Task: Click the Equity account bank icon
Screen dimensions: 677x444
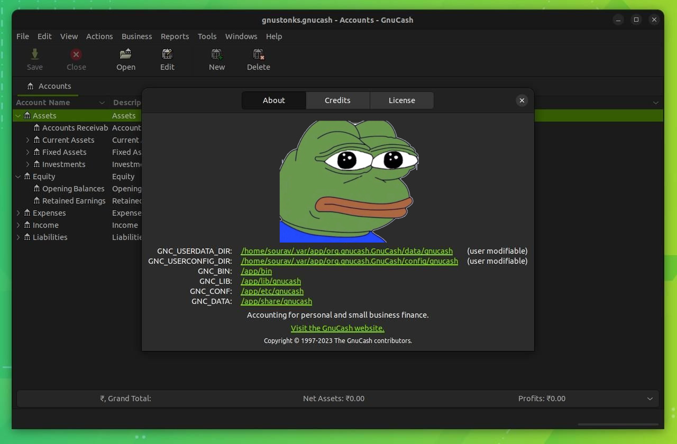Action: click(x=27, y=177)
